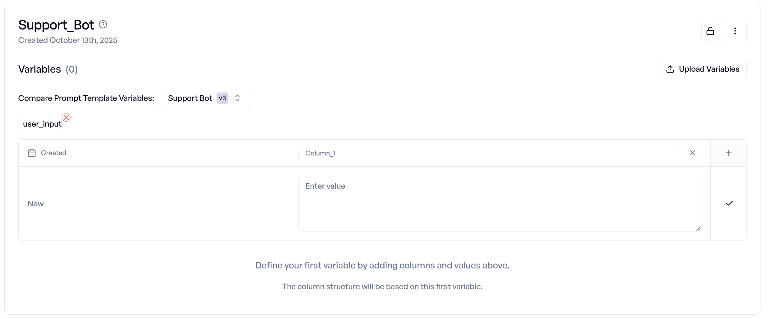Click the textarea resize handle corner
Image resolution: width=771 pixels, height=319 pixels.
pyautogui.click(x=698, y=229)
